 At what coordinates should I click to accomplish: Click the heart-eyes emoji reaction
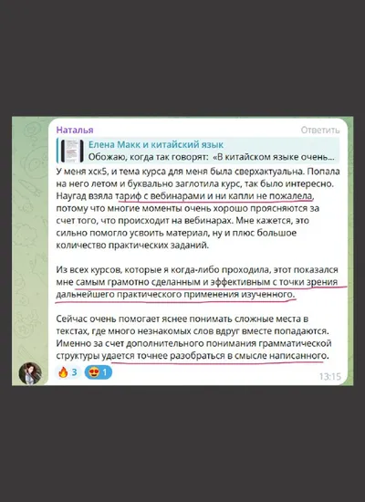pyautogui.click(x=99, y=372)
